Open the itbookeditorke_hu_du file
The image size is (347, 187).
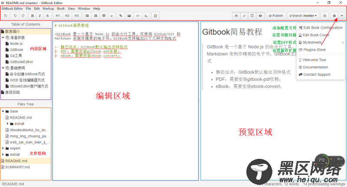(x=29, y=130)
